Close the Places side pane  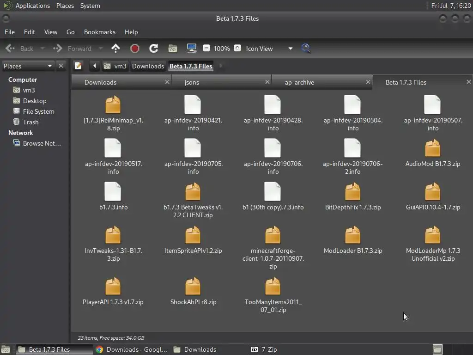click(61, 66)
